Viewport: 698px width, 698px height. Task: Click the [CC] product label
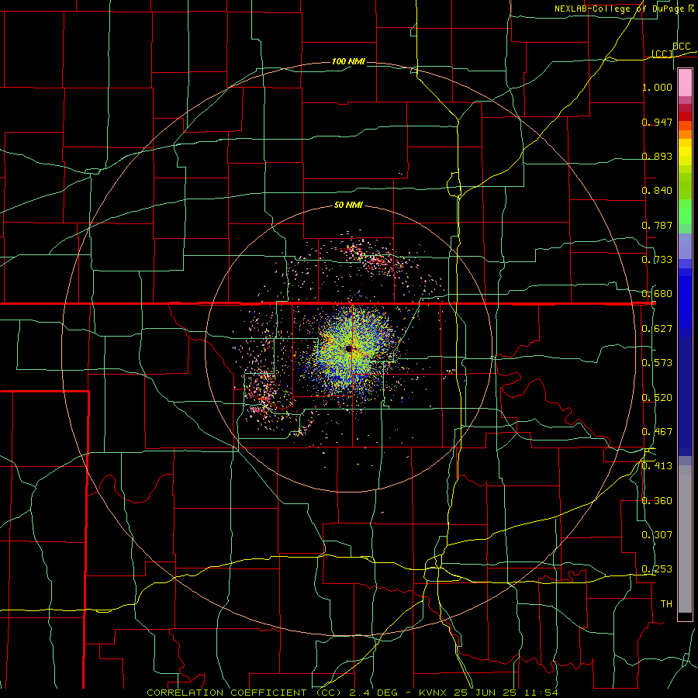pyautogui.click(x=662, y=54)
